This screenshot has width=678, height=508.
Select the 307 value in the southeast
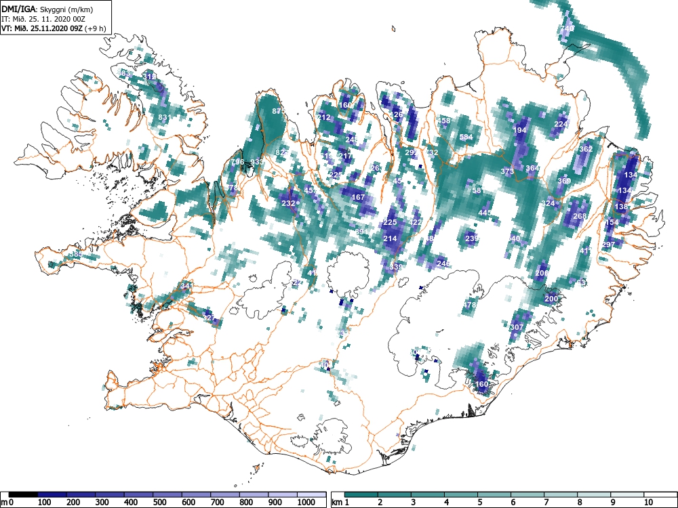point(517,327)
